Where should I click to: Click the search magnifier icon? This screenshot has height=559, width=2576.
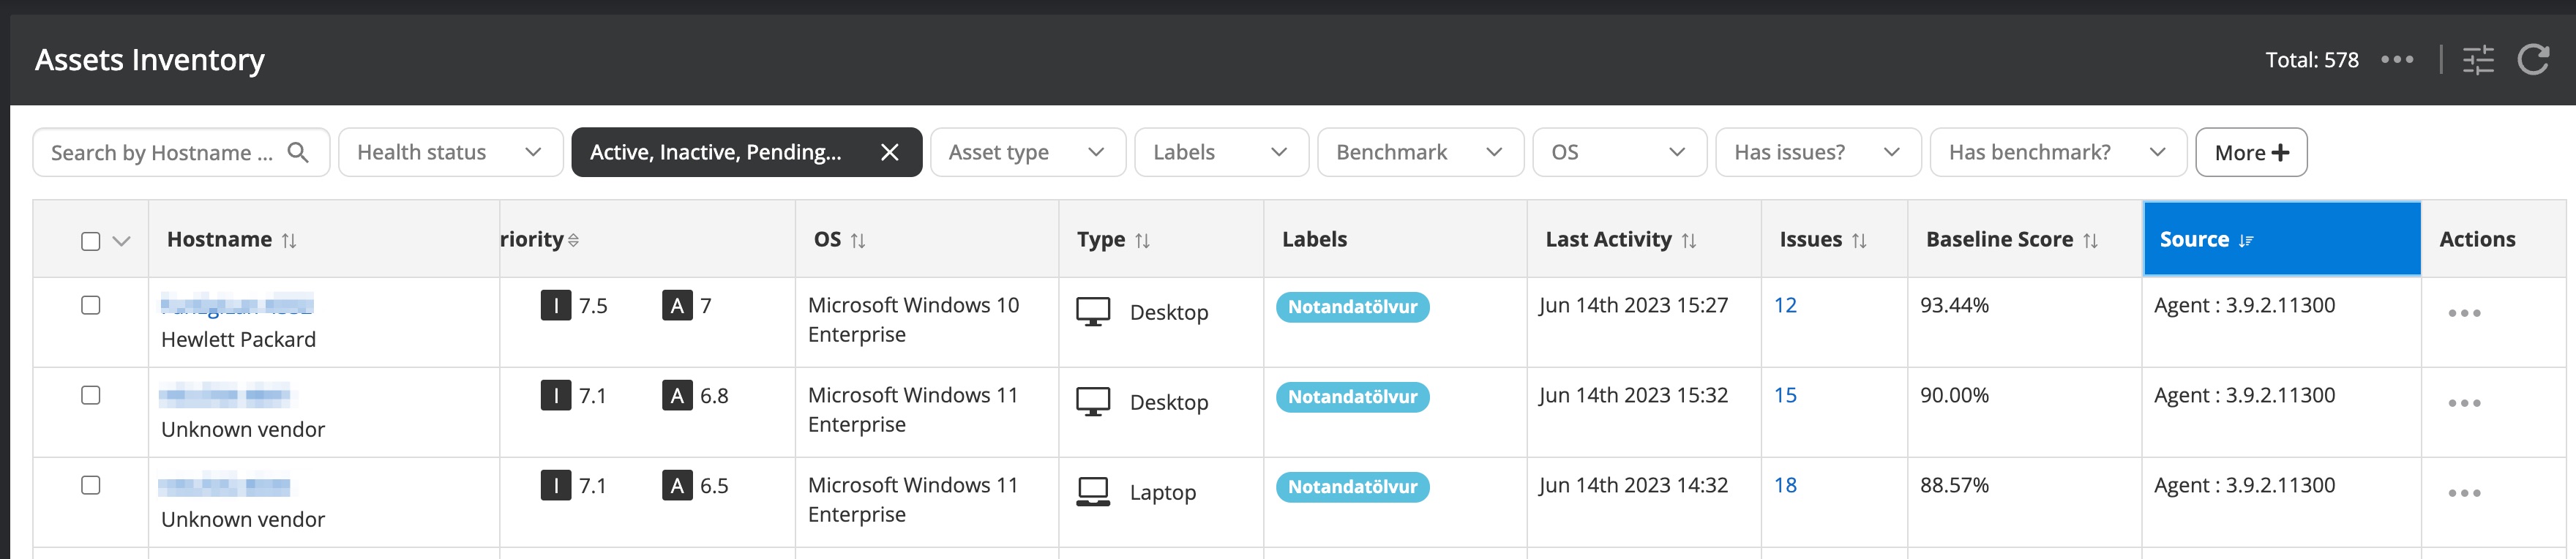[298, 152]
